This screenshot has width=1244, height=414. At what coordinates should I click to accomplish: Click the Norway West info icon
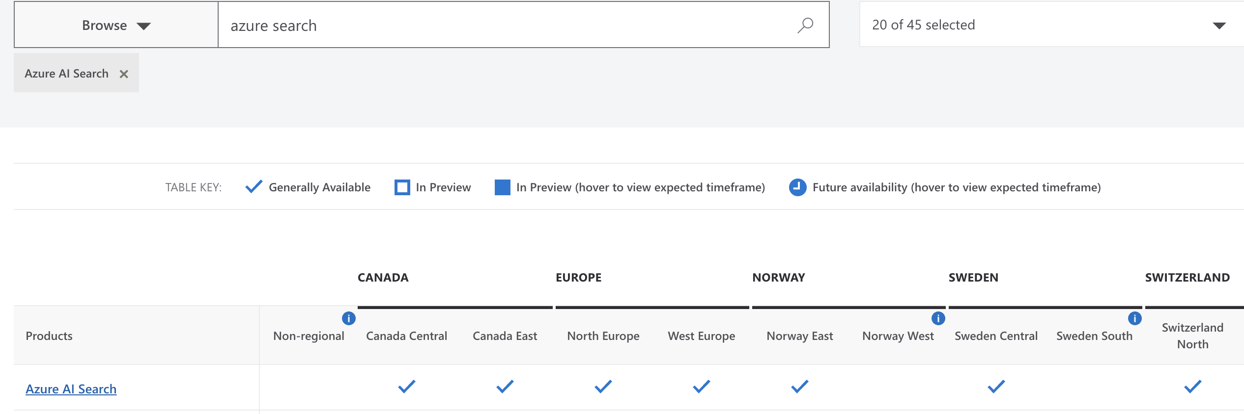[938, 318]
